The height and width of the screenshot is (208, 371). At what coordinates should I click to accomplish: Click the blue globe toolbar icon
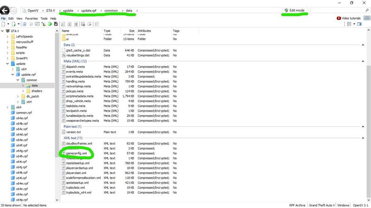25,24
